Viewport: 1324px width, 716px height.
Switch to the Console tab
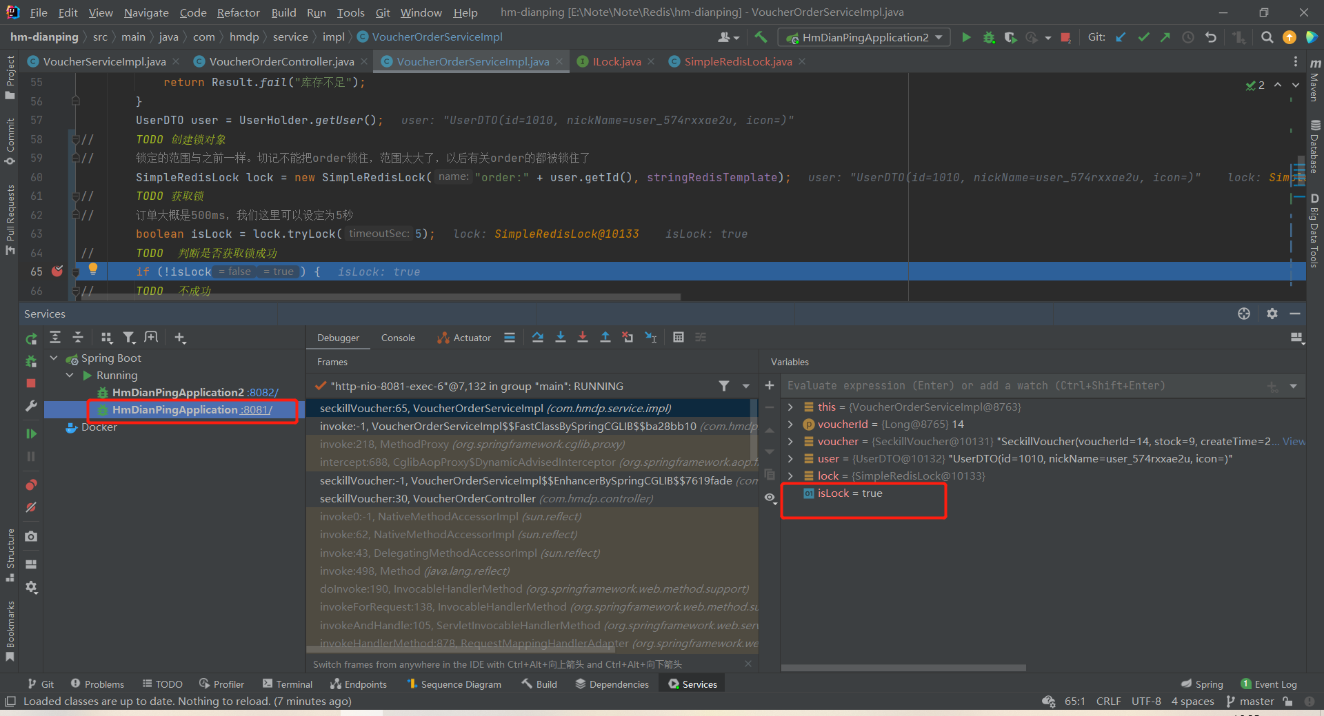[398, 338]
